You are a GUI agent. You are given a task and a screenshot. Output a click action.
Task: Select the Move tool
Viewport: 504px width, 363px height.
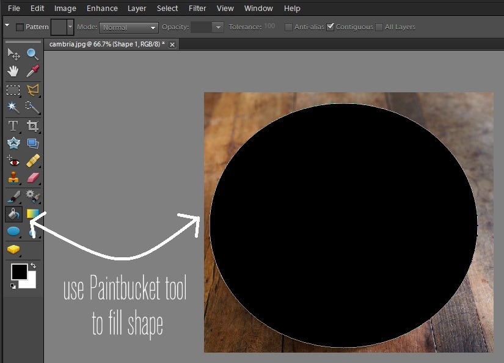pos(13,54)
